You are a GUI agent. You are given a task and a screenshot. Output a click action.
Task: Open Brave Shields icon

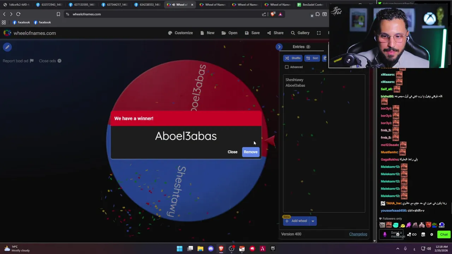(x=273, y=14)
